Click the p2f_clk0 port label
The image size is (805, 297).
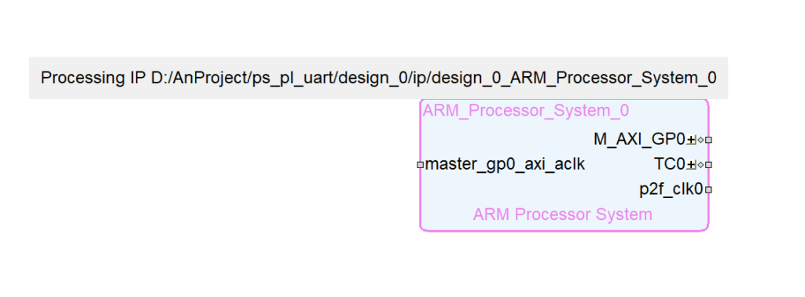pyautogui.click(x=671, y=190)
